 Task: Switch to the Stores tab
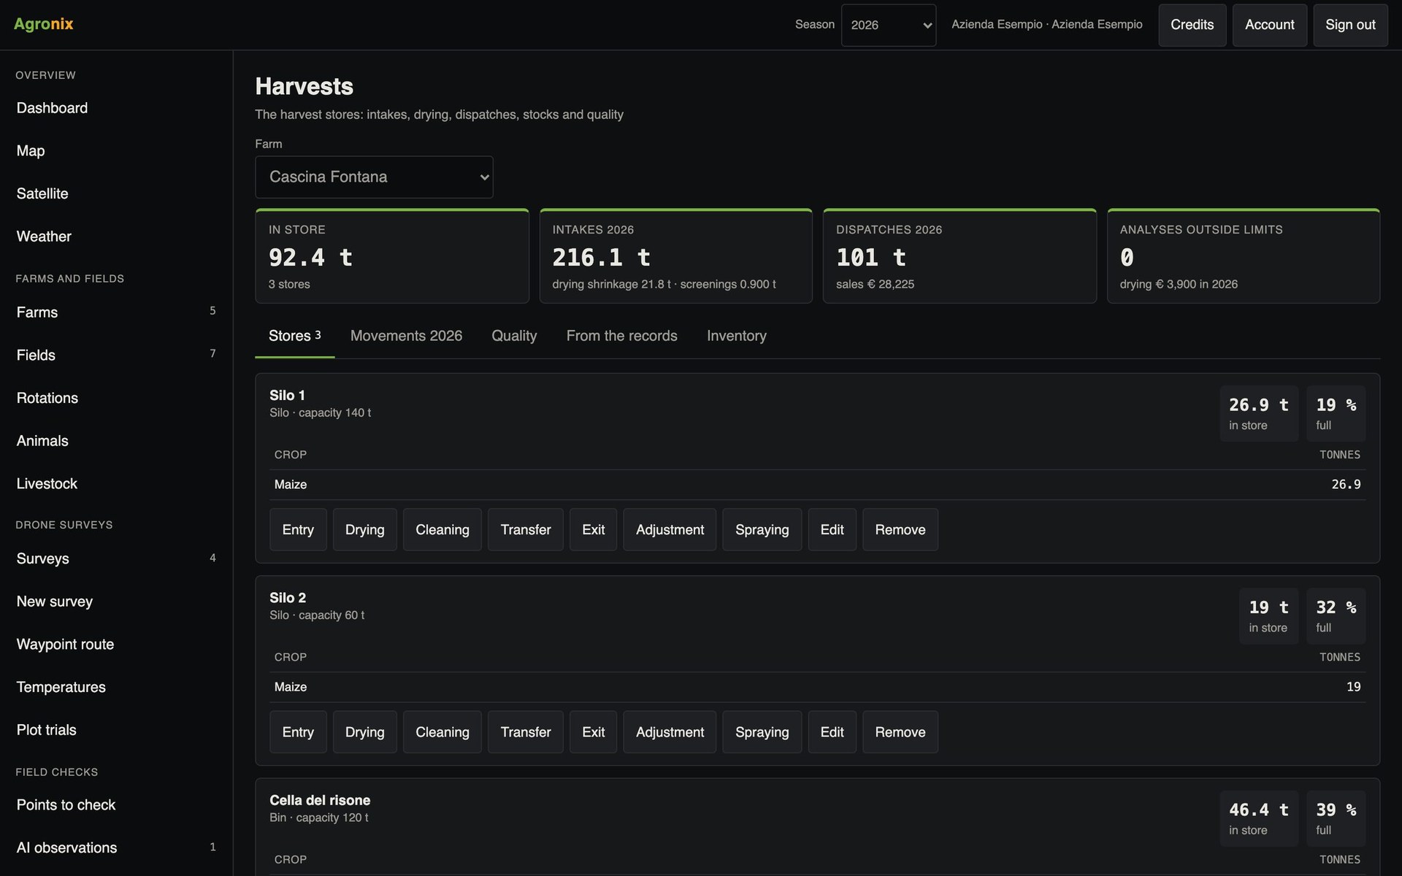click(295, 336)
